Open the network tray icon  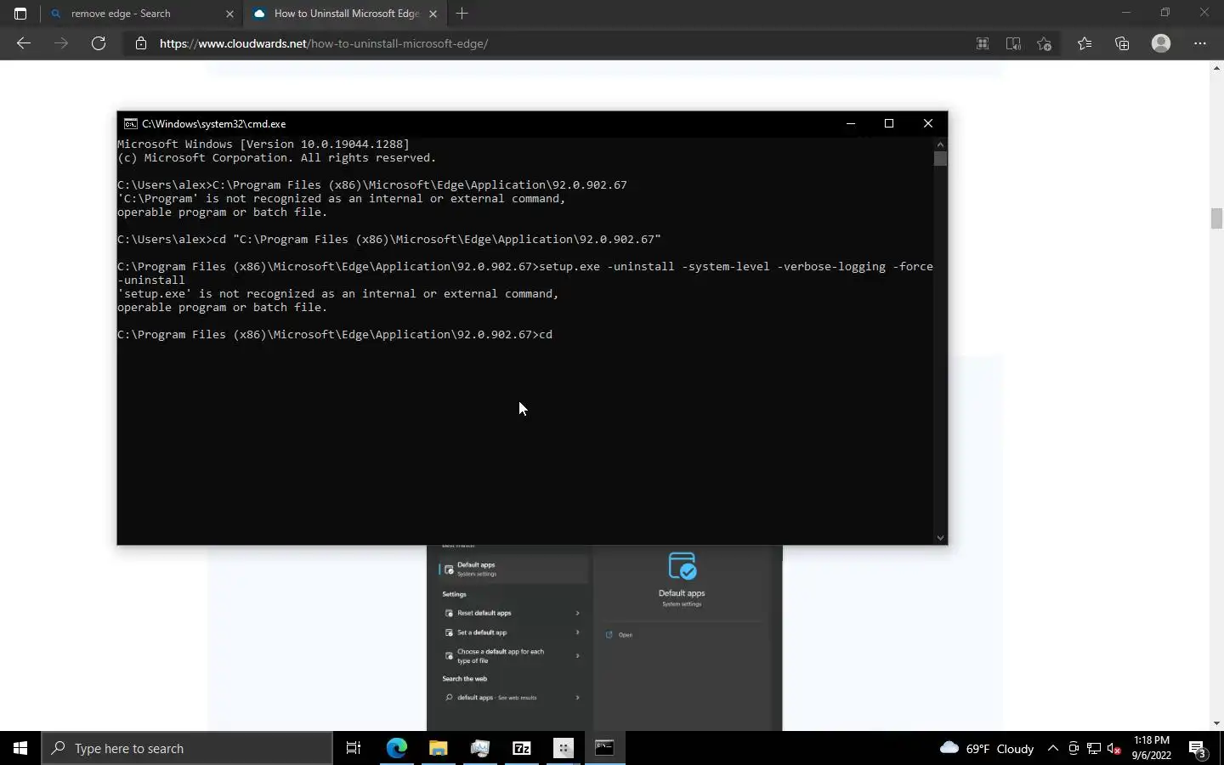click(1094, 748)
